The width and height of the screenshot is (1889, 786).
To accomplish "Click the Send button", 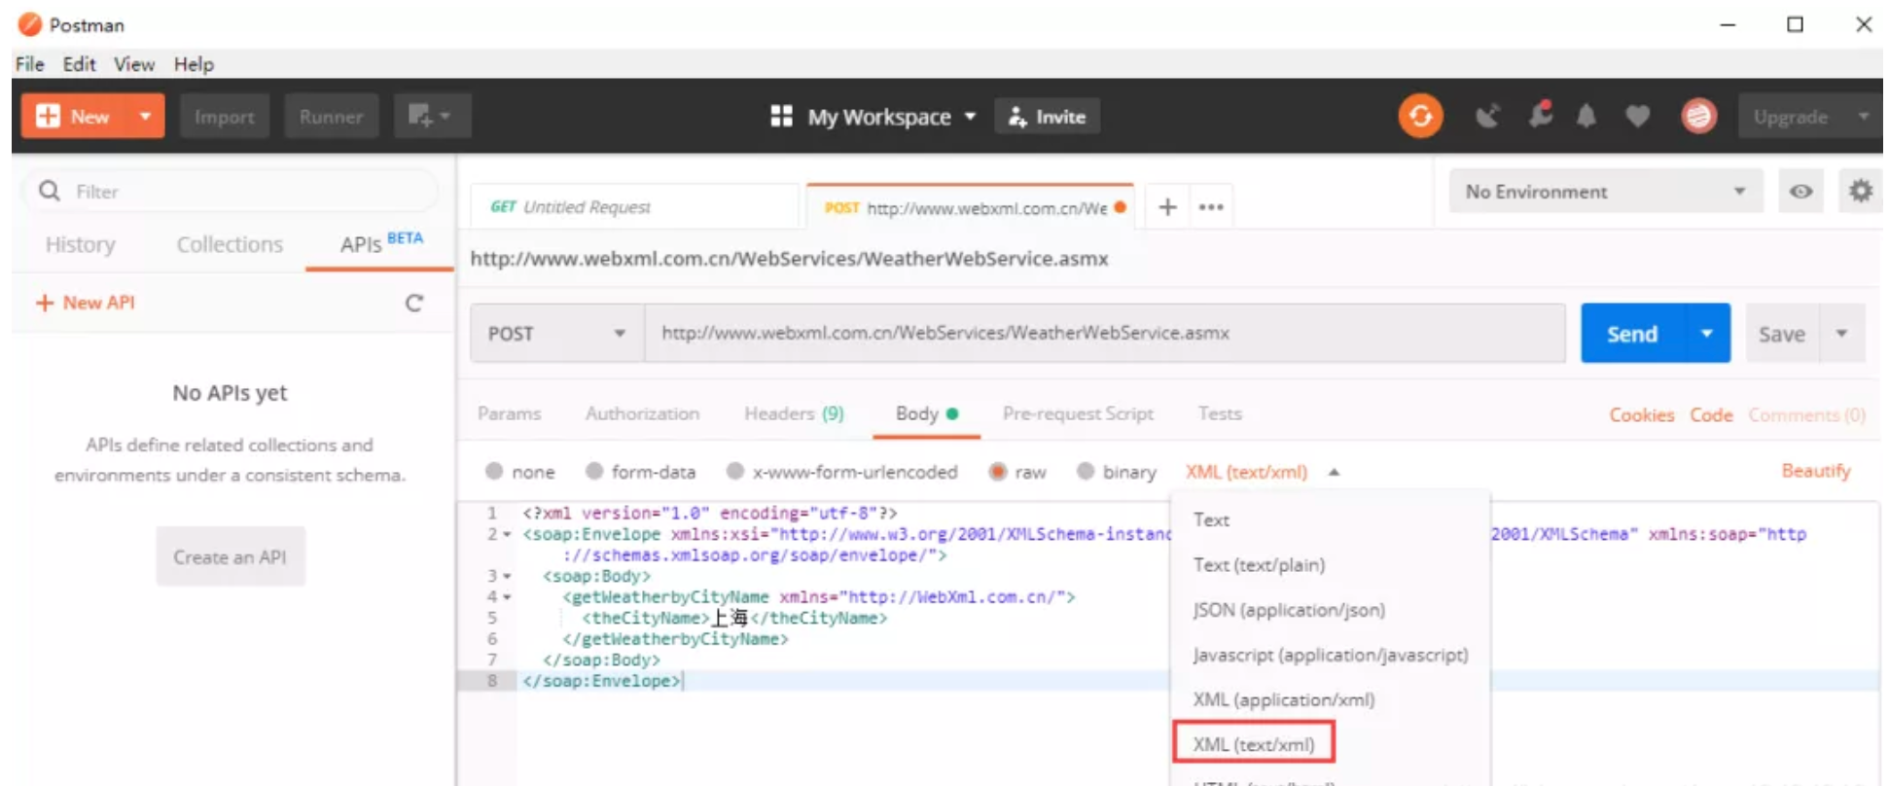I will point(1632,334).
